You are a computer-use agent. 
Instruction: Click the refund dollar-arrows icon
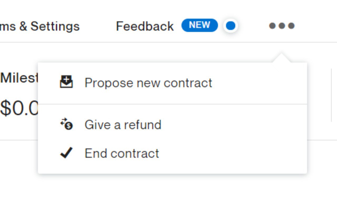[66, 124]
